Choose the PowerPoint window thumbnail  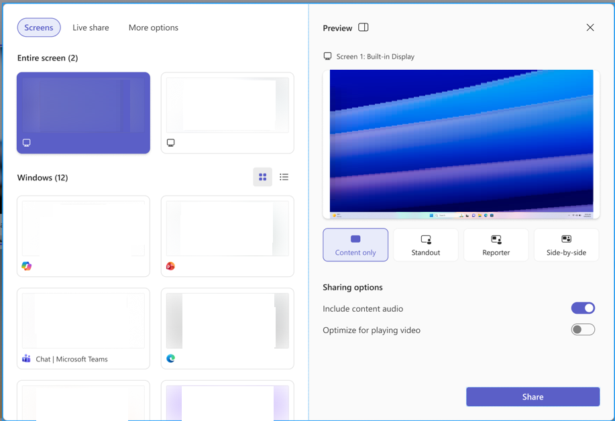coord(227,236)
